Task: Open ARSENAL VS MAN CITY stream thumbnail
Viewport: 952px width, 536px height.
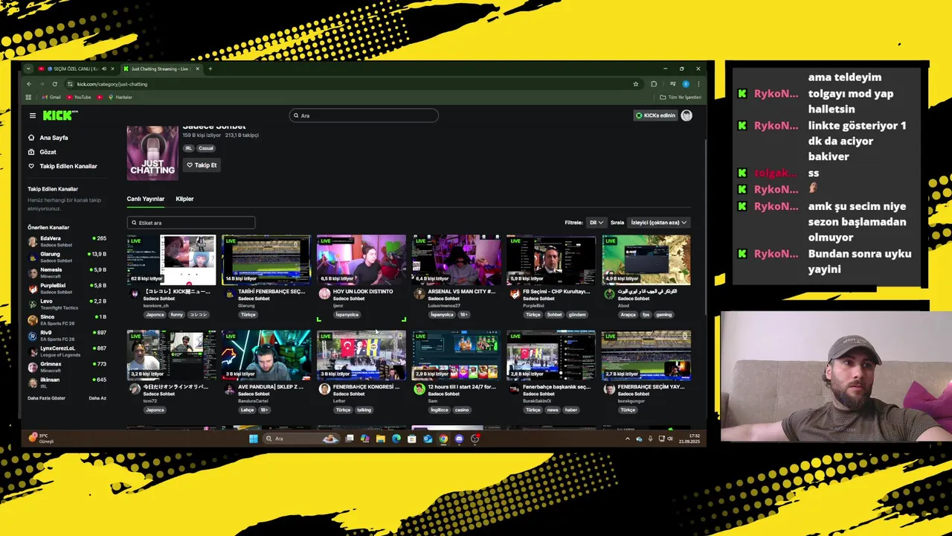Action: click(x=456, y=260)
